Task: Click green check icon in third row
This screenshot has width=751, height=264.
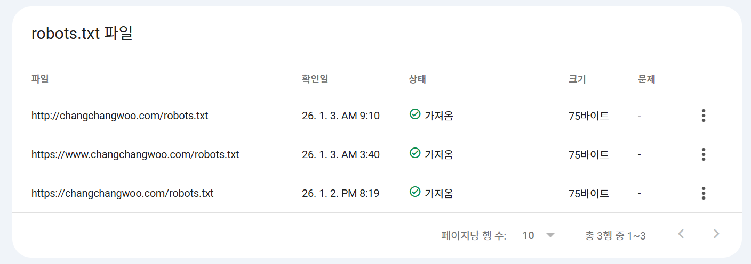Action: click(x=415, y=192)
